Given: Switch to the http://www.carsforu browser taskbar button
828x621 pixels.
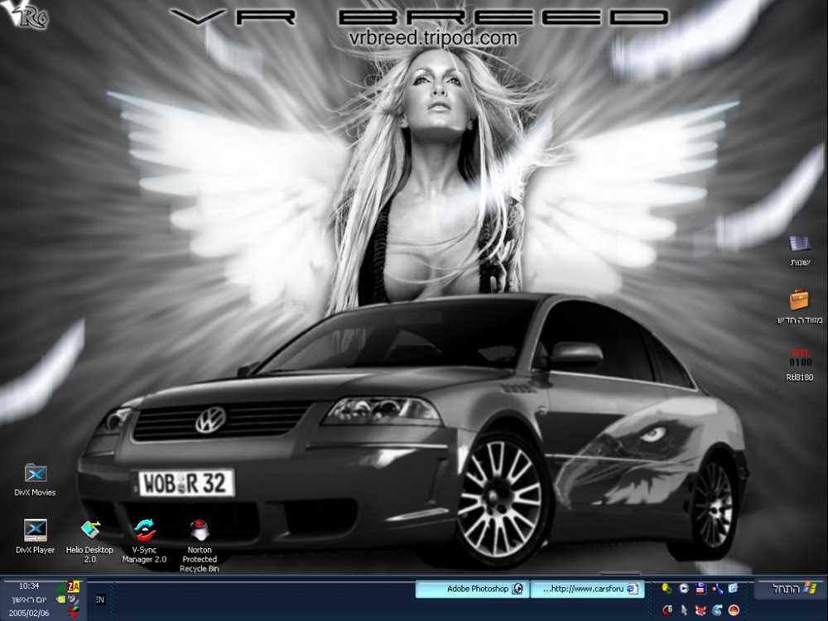Looking at the screenshot, I should (x=588, y=589).
